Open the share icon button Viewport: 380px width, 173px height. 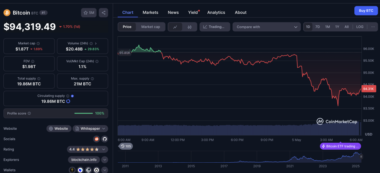[104, 13]
